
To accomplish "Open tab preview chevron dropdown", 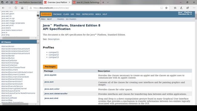I will click(x=108, y=2).
